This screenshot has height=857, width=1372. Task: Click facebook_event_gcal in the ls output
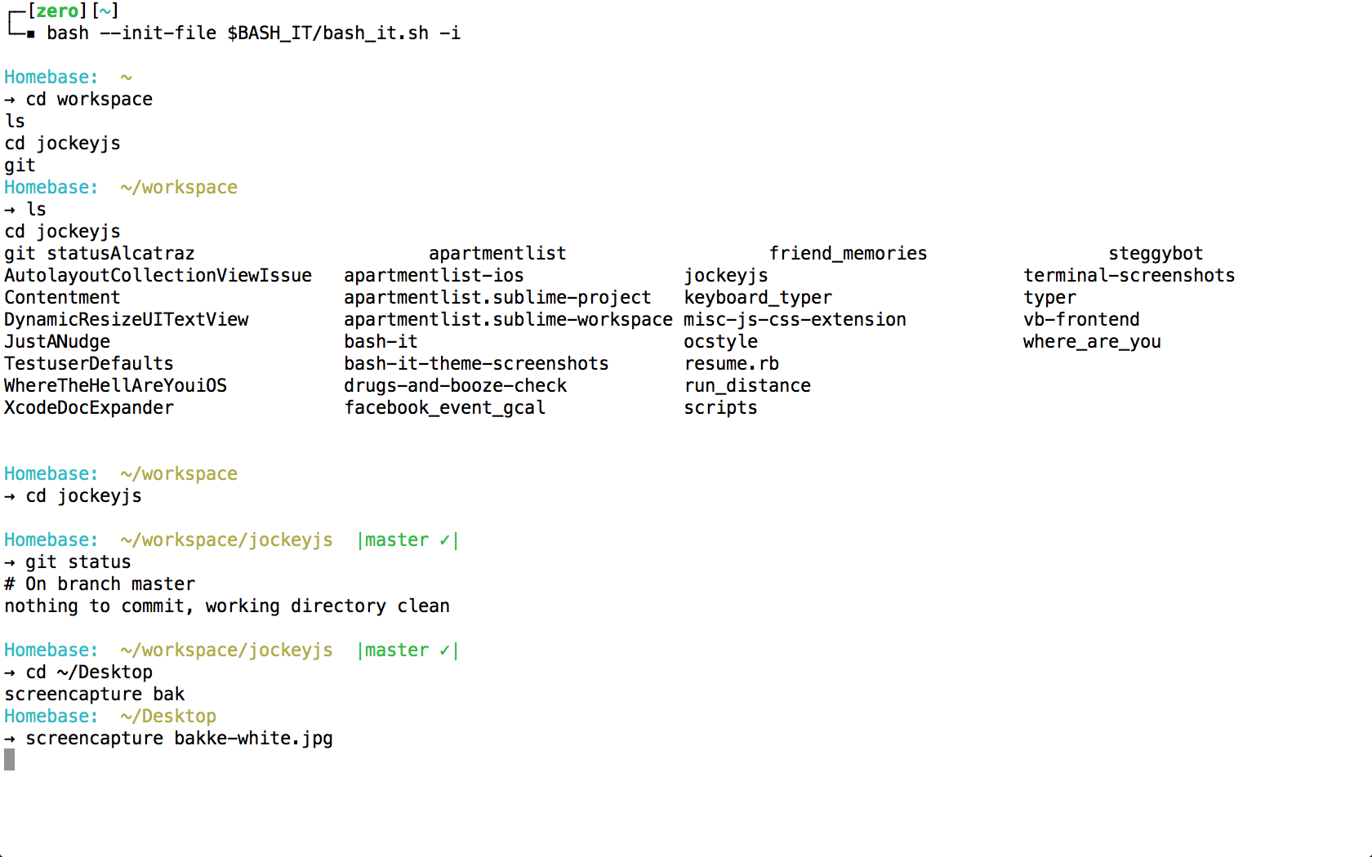click(444, 408)
